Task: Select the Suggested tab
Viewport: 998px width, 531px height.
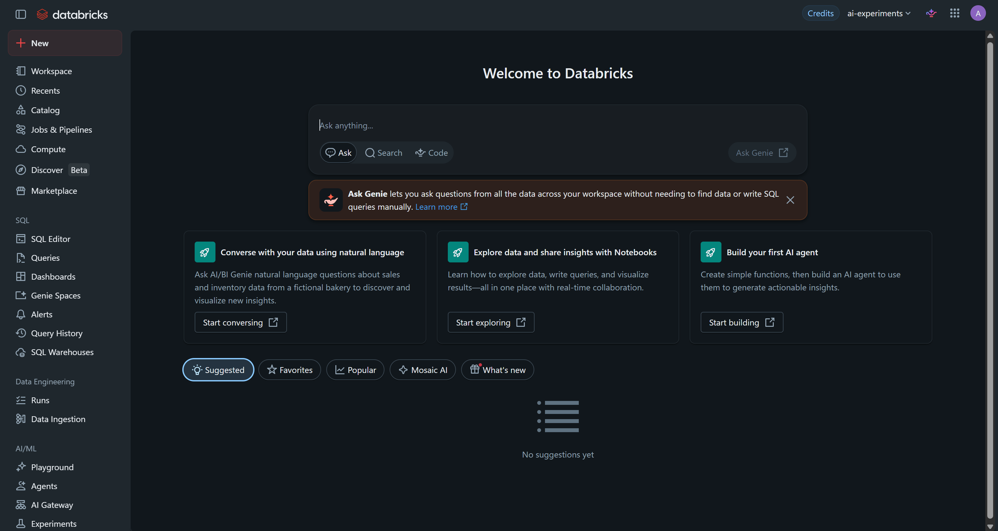Action: coord(218,370)
